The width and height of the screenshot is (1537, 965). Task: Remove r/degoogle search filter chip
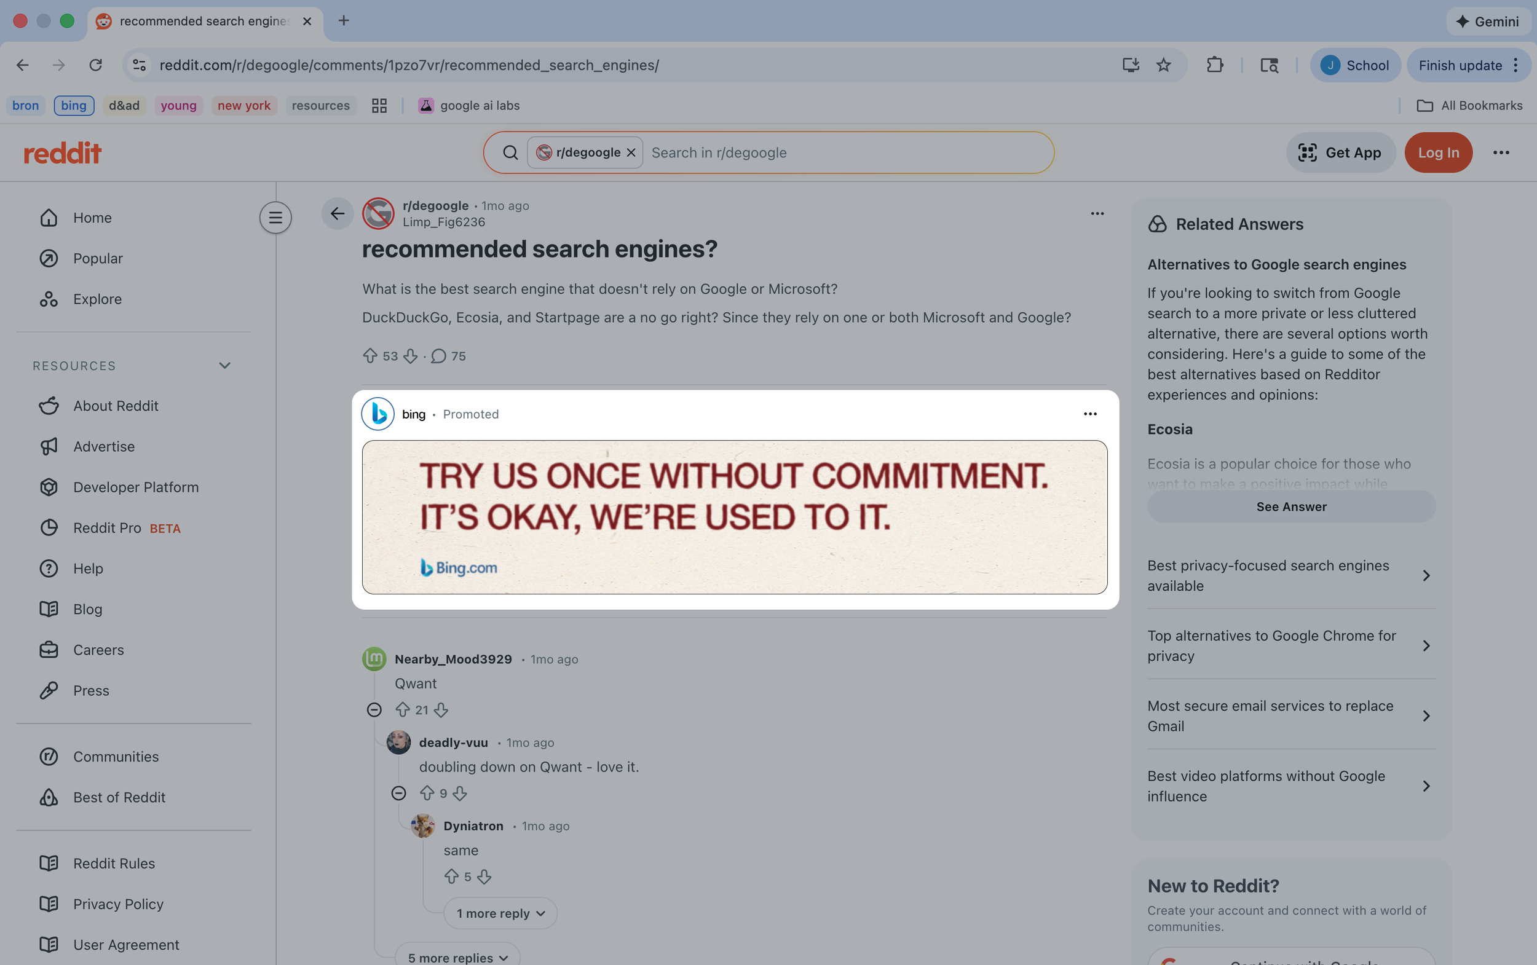(x=631, y=152)
